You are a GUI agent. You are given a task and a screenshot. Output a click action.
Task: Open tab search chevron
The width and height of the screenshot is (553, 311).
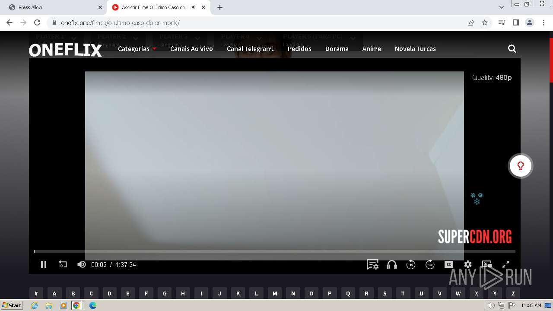[x=502, y=7]
